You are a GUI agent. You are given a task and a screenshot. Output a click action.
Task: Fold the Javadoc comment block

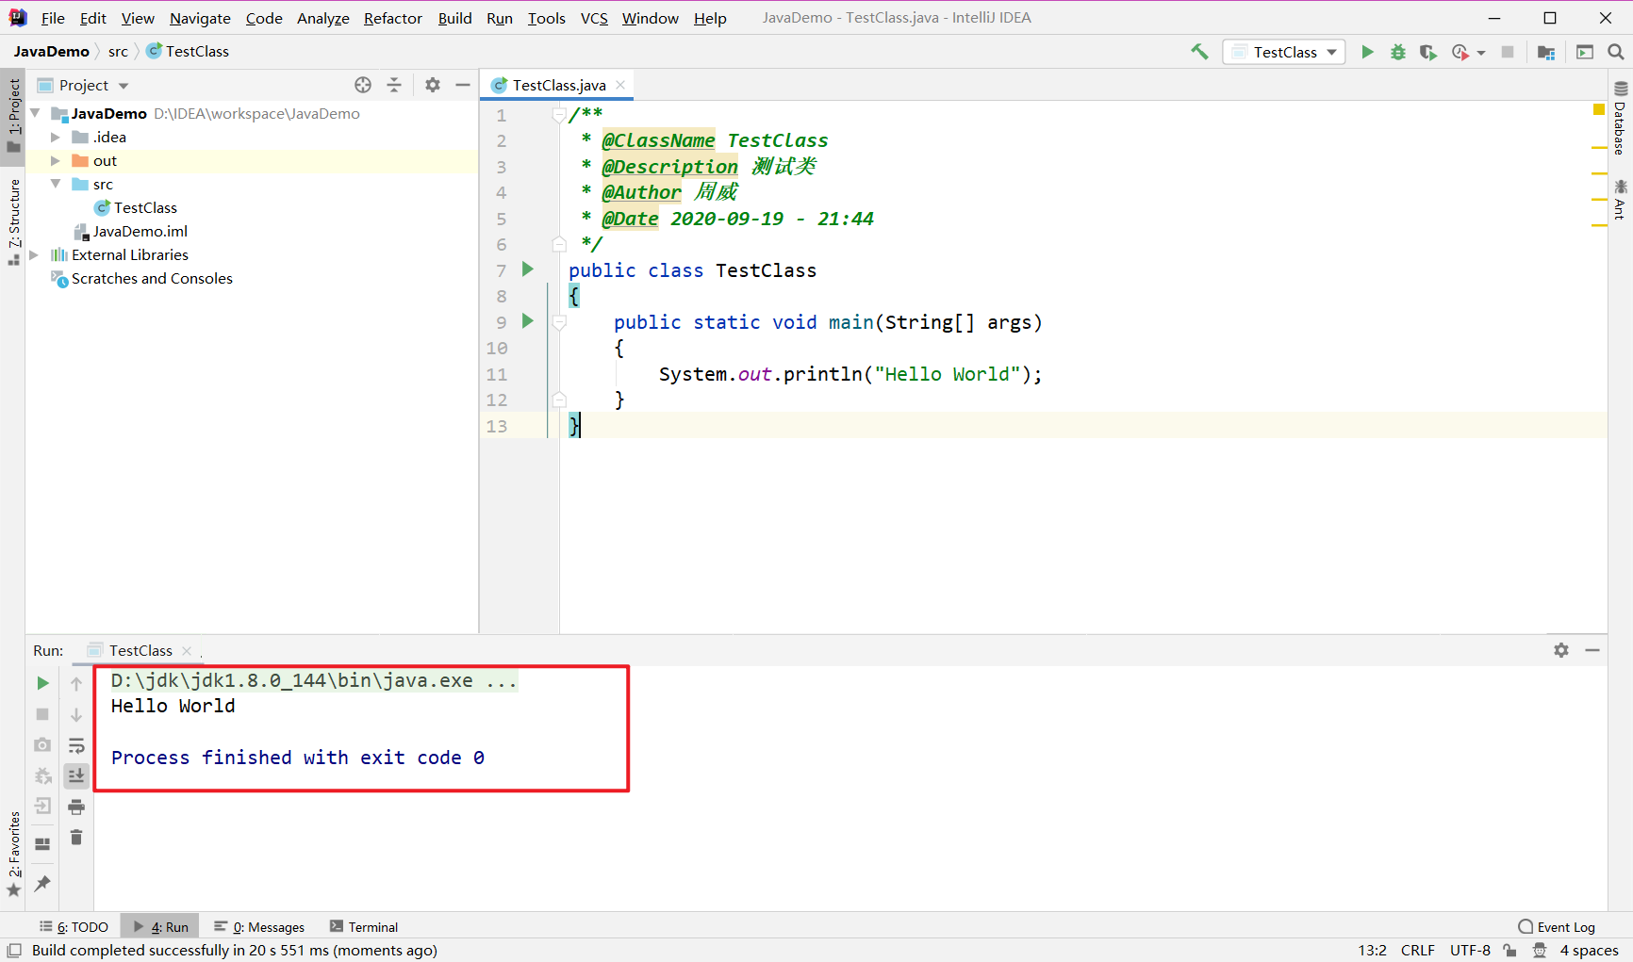coord(559,114)
